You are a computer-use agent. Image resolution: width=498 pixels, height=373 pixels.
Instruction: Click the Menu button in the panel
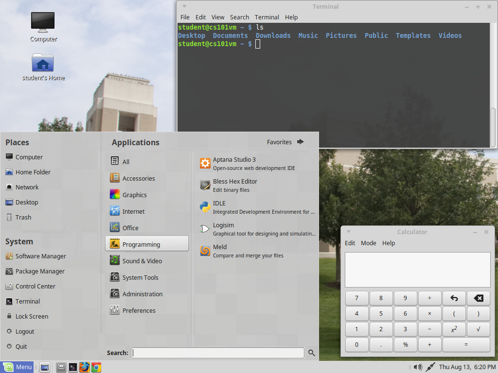[x=17, y=367]
